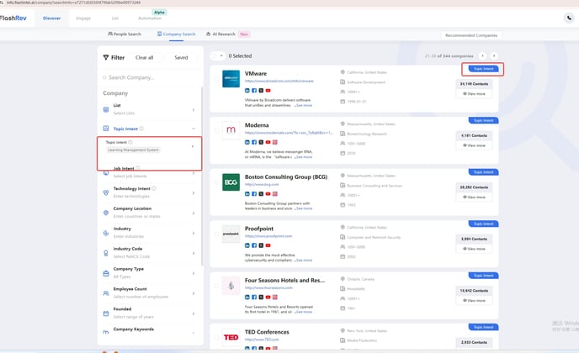Viewport: 579px width, 353px height.
Task: Open Proofpoint's Facebook page icon
Action: (x=254, y=245)
